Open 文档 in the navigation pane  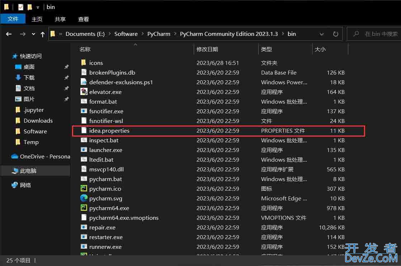[29, 88]
